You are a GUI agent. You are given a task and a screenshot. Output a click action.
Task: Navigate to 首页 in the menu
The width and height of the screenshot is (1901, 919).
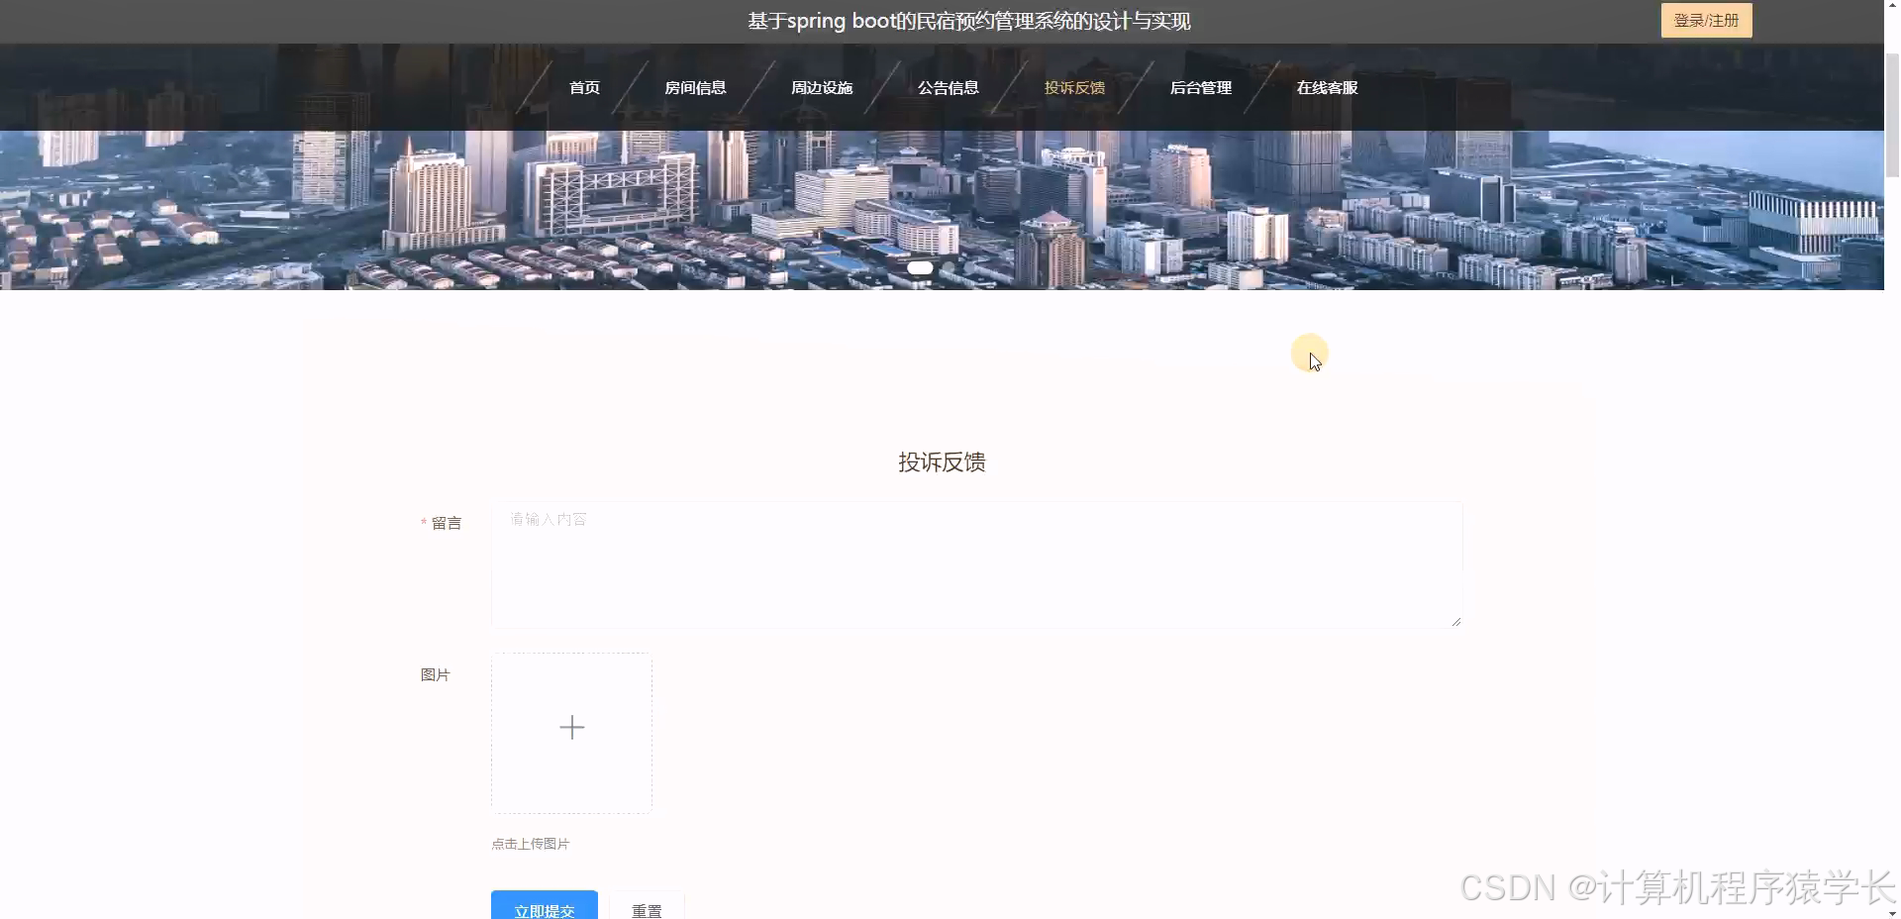tap(583, 87)
